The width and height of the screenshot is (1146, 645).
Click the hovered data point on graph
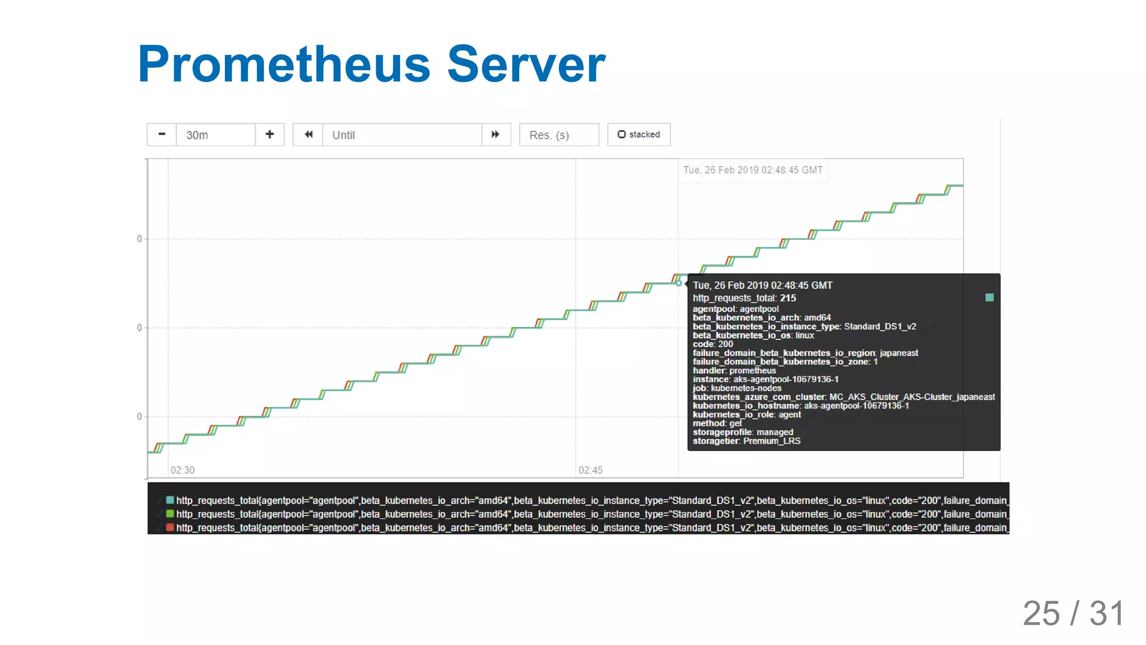(679, 283)
